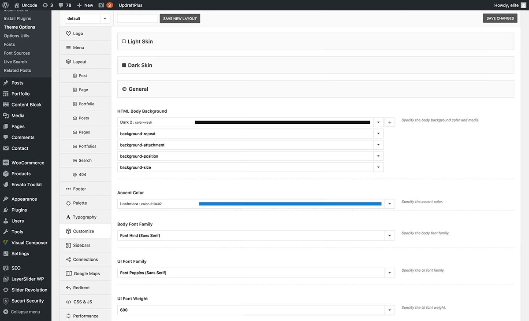This screenshot has width=529, height=321.
Task: Click the SAVE NEW LAYOUT button
Action: pos(179,18)
